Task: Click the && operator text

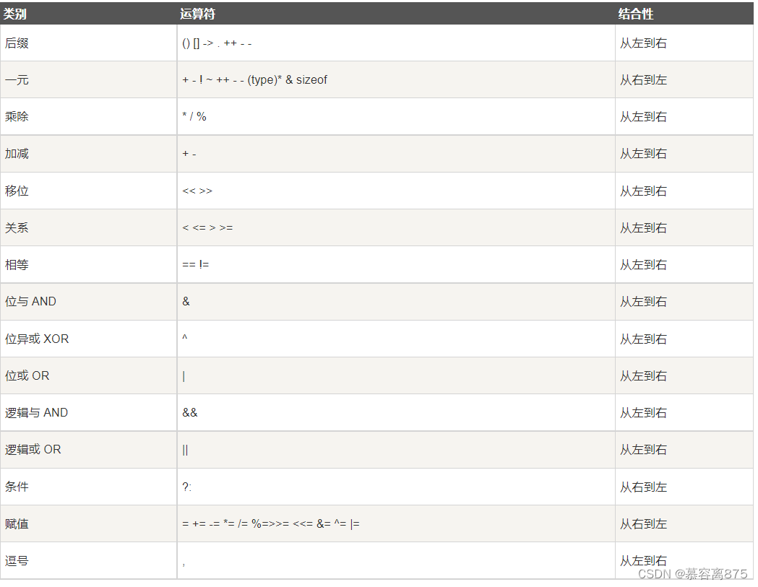Action: pyautogui.click(x=189, y=413)
